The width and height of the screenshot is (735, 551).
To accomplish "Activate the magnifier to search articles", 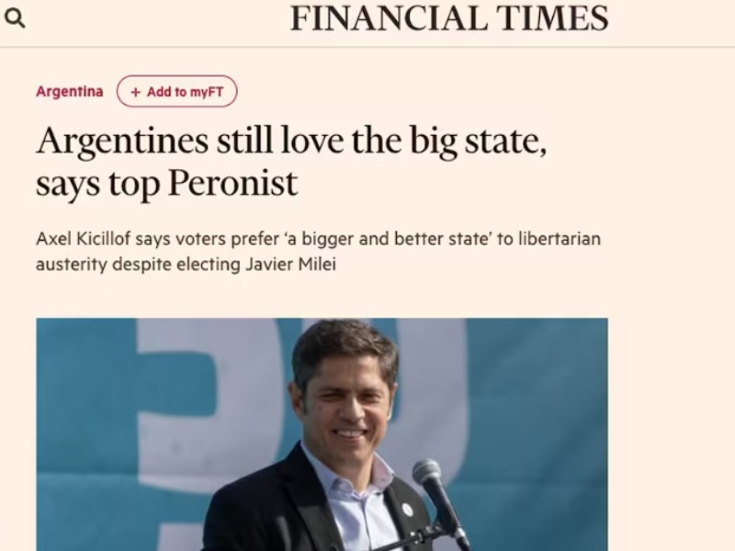I will pos(16,17).
